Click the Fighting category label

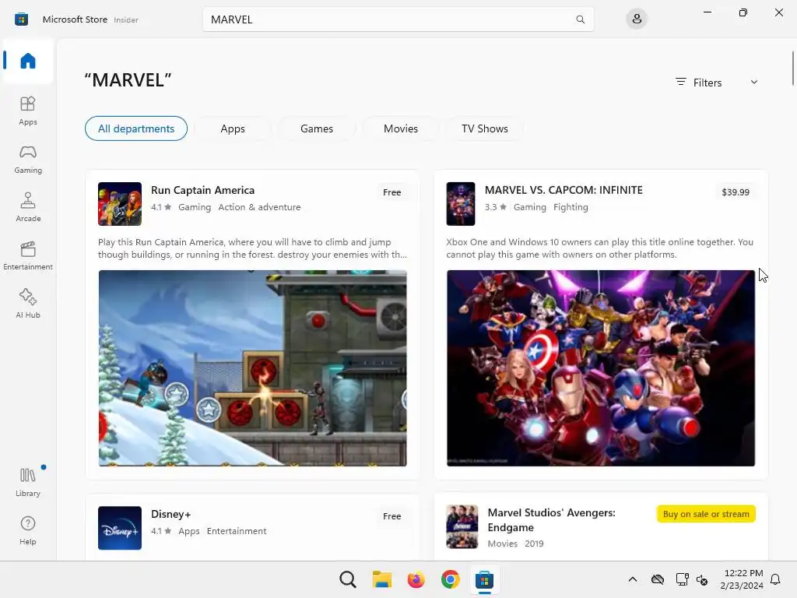coord(571,207)
